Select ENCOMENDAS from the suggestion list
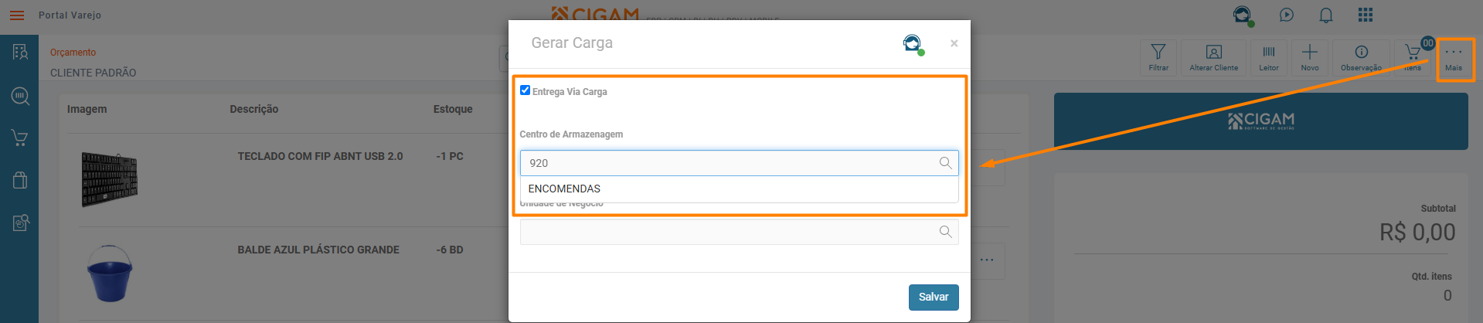This screenshot has height=323, width=1483. tap(565, 189)
